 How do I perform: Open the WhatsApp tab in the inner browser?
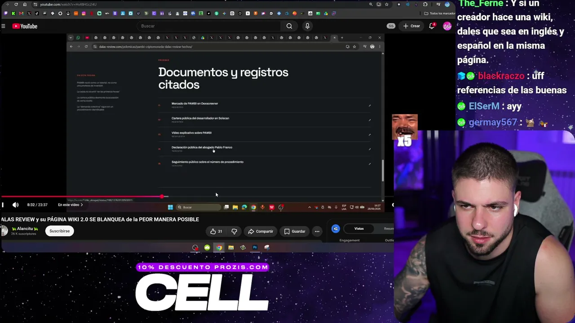[x=78, y=38]
